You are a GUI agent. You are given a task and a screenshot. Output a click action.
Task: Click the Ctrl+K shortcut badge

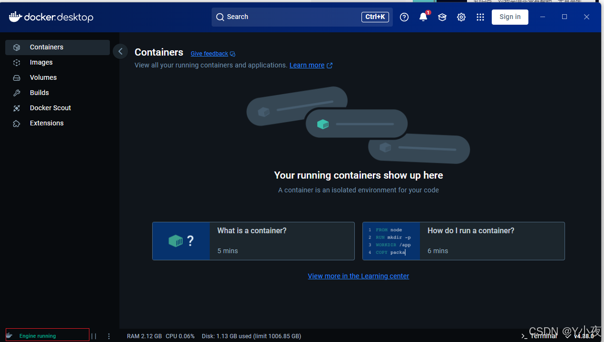click(375, 17)
